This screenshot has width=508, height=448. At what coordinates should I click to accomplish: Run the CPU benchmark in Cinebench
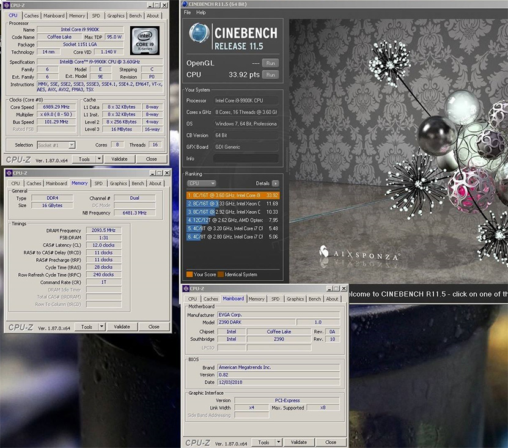click(x=271, y=75)
